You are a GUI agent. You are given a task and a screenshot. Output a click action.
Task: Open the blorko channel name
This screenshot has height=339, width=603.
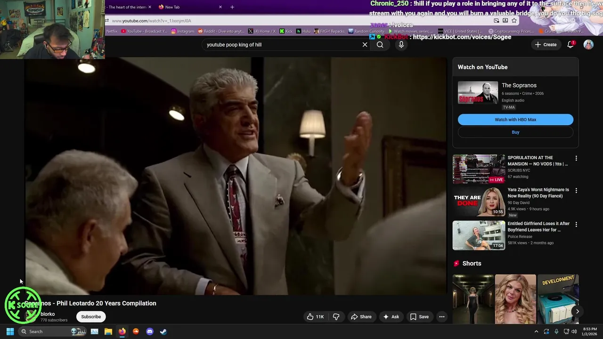pyautogui.click(x=48, y=314)
